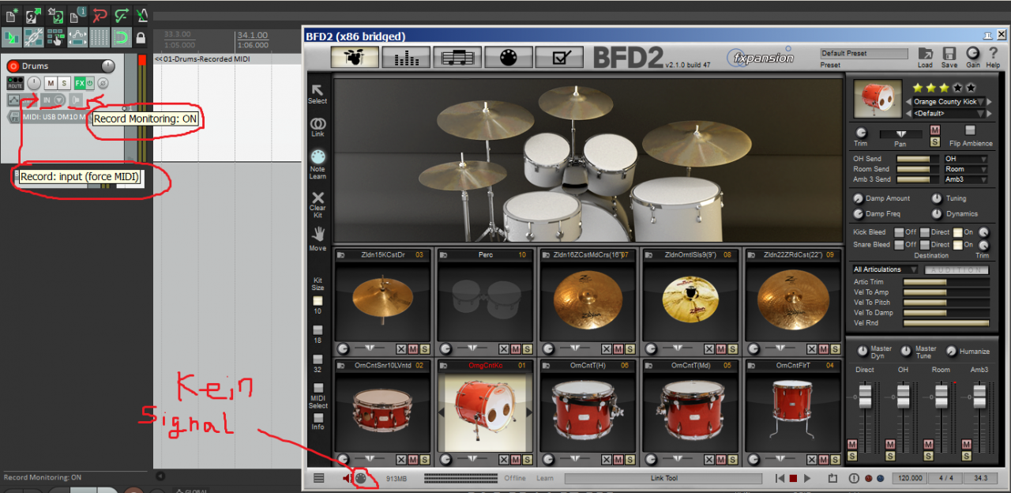Arm the Drums track for recording
Image resolution: width=1011 pixels, height=493 pixels.
(x=13, y=66)
